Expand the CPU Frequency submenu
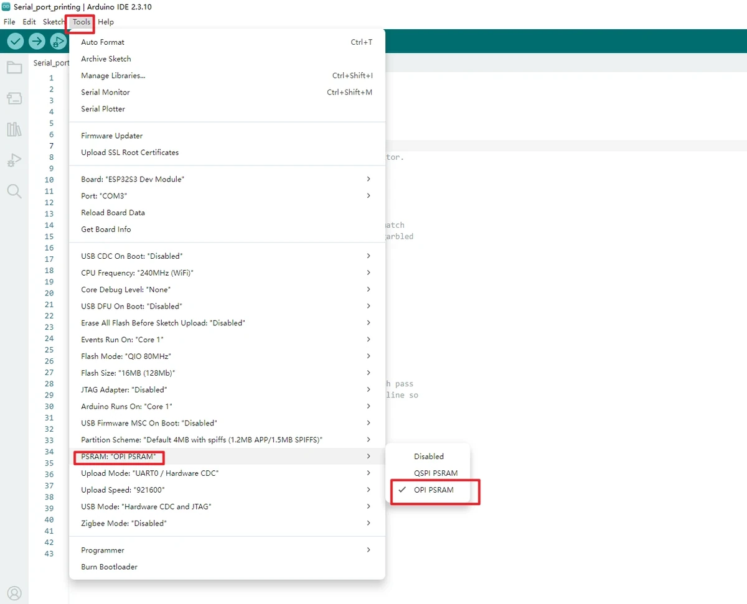Screen dimensions: 747x604 (227, 273)
